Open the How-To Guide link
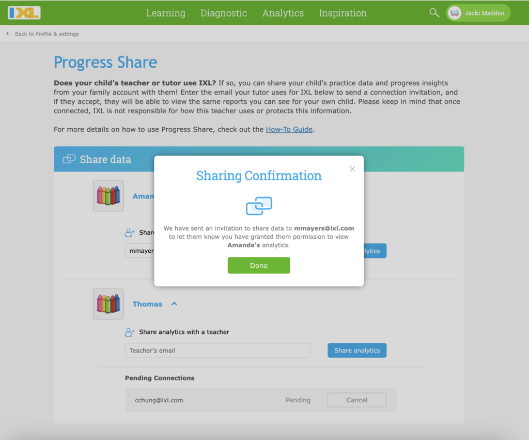This screenshot has height=440, width=529. (289, 129)
